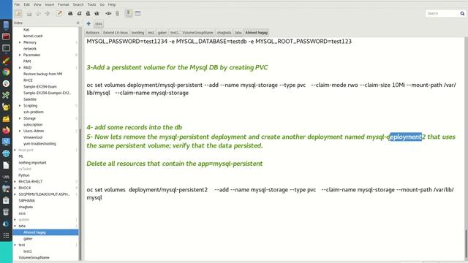Collapse the test tree node

click(15, 245)
